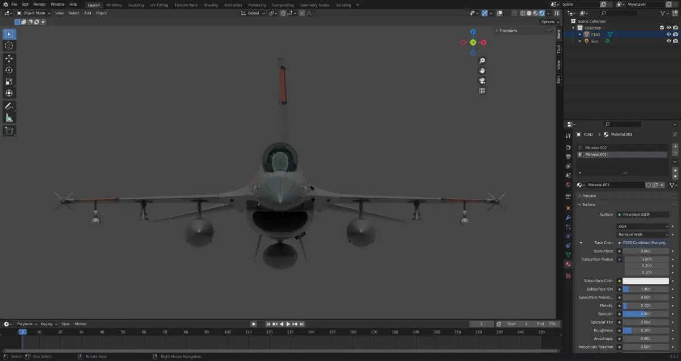Switch to solid viewport shading
Image resolution: width=681 pixels, height=361 pixels.
(529, 13)
